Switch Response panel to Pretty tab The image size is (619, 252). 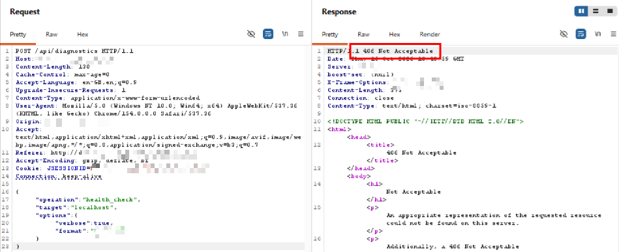click(329, 35)
